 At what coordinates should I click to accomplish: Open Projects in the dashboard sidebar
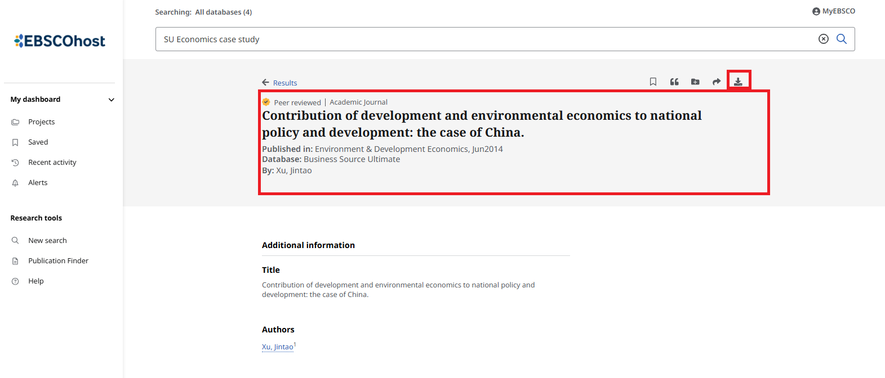(41, 122)
